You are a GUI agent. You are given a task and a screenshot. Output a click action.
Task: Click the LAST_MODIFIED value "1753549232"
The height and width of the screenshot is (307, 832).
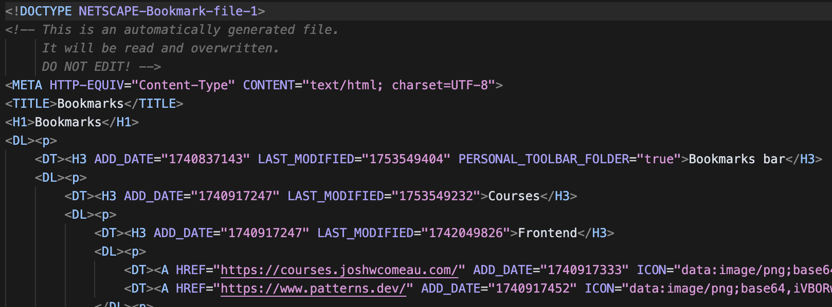click(436, 196)
